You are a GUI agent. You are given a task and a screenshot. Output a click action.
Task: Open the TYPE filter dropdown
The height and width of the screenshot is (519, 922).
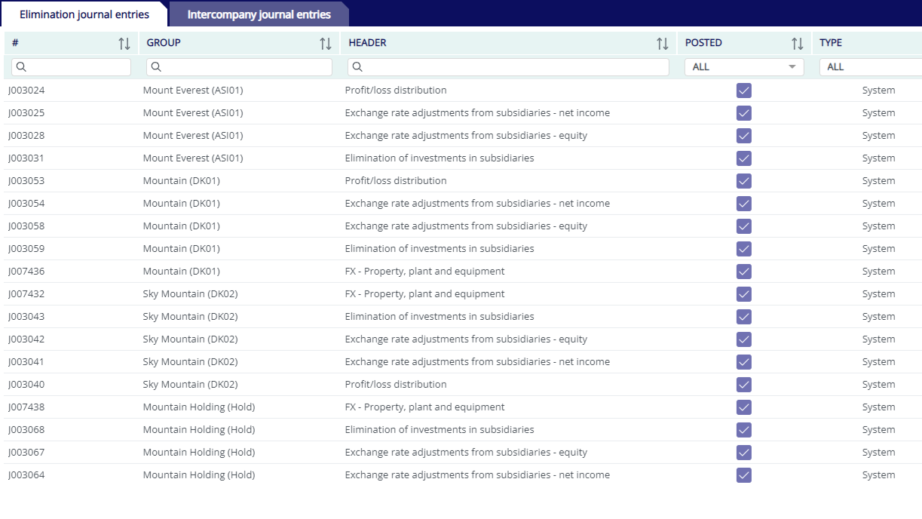(871, 67)
